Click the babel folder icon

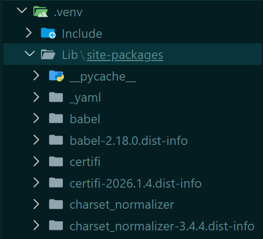pos(56,118)
